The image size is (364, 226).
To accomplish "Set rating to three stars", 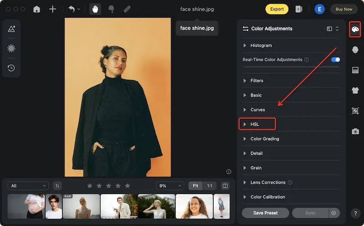I will point(109,186).
